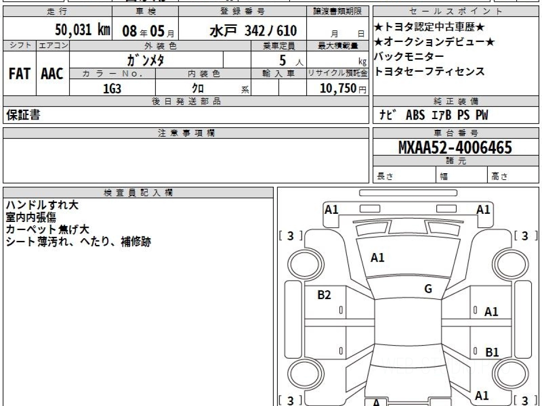Select the 内装色 header
542x406 pixels.
203,74
